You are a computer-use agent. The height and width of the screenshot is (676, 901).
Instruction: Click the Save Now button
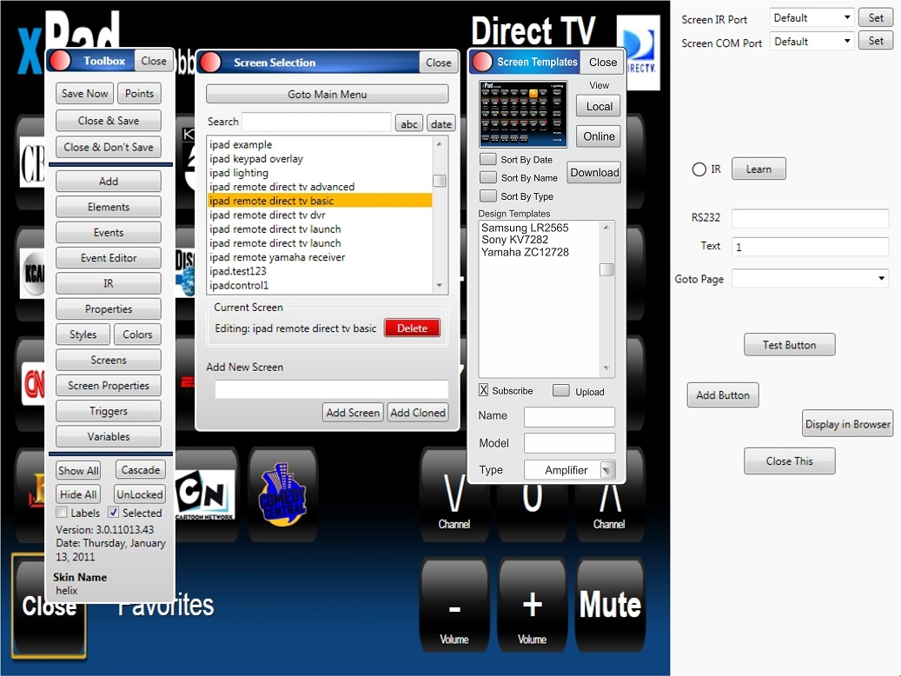[x=84, y=94]
